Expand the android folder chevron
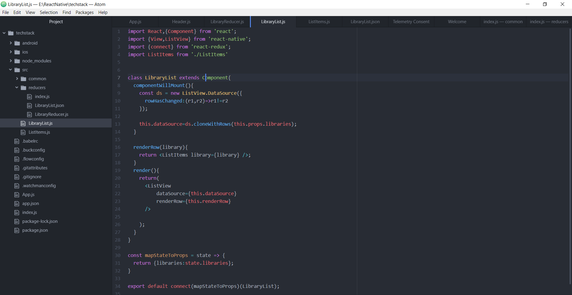572x295 pixels. [11, 43]
